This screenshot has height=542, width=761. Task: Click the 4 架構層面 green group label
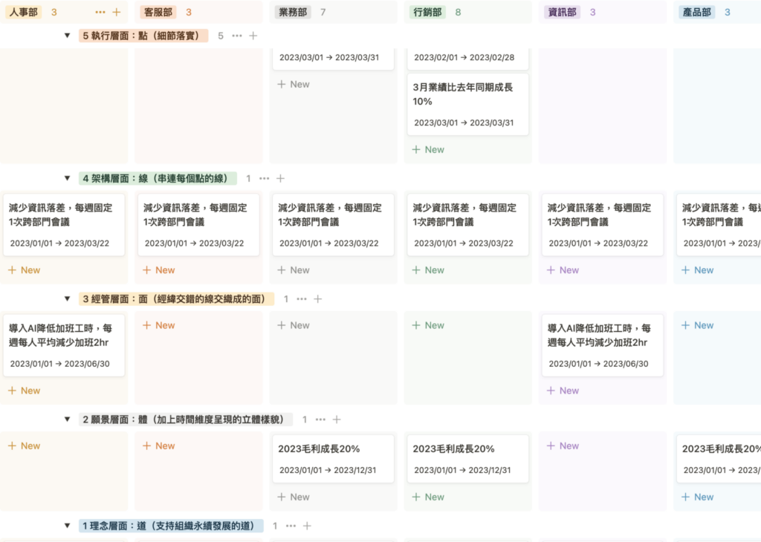pos(158,178)
